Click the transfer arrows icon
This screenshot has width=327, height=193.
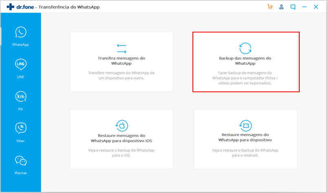122,48
